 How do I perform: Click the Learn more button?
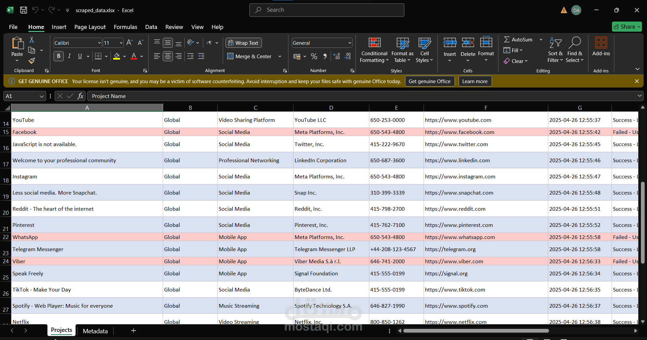point(475,81)
